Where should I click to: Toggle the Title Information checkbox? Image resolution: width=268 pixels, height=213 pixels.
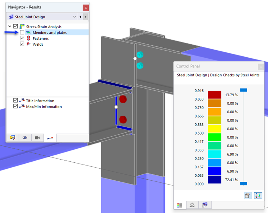coord(16,101)
